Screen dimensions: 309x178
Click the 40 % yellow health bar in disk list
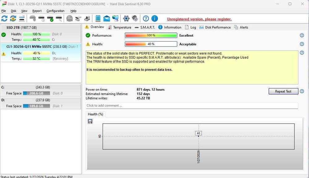[x=36, y=53]
